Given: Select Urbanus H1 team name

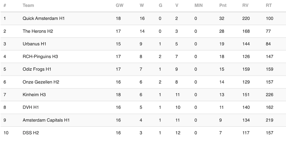Looking at the screenshot, I should [34, 44].
